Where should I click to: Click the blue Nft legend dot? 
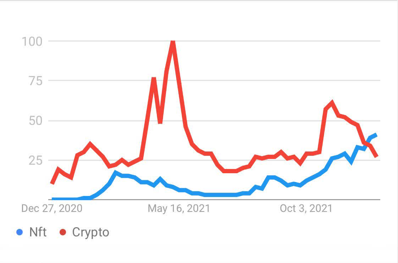pyautogui.click(x=20, y=232)
